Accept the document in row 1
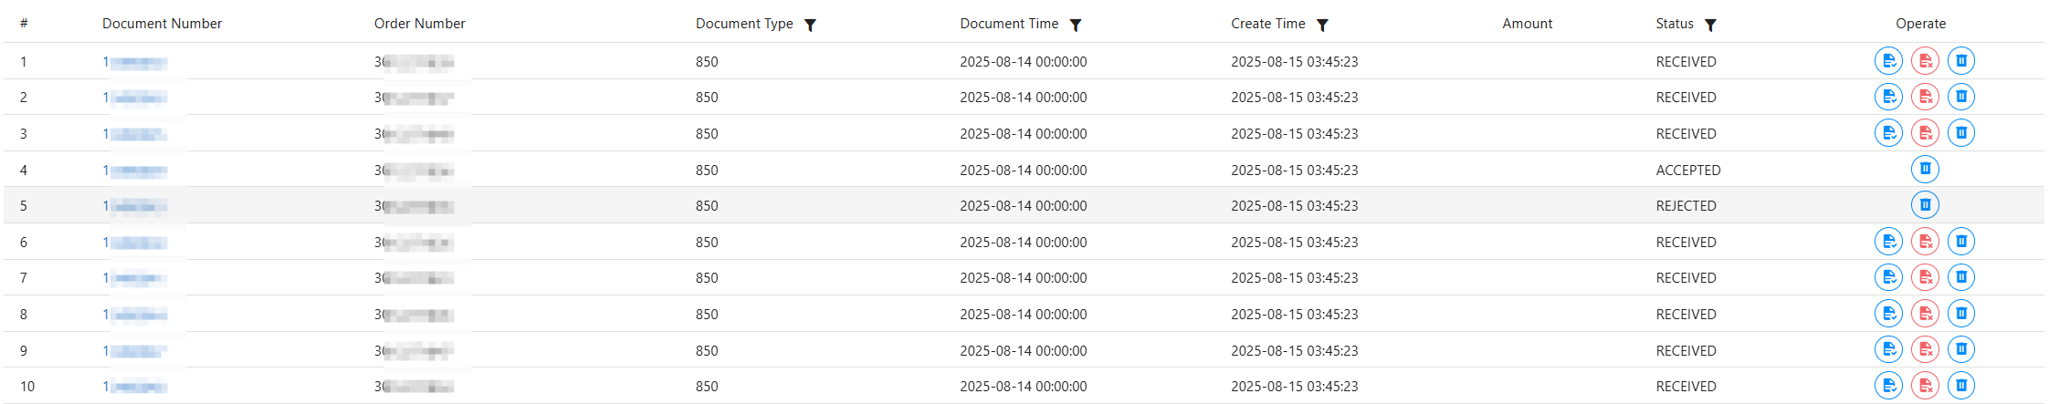 tap(1887, 61)
